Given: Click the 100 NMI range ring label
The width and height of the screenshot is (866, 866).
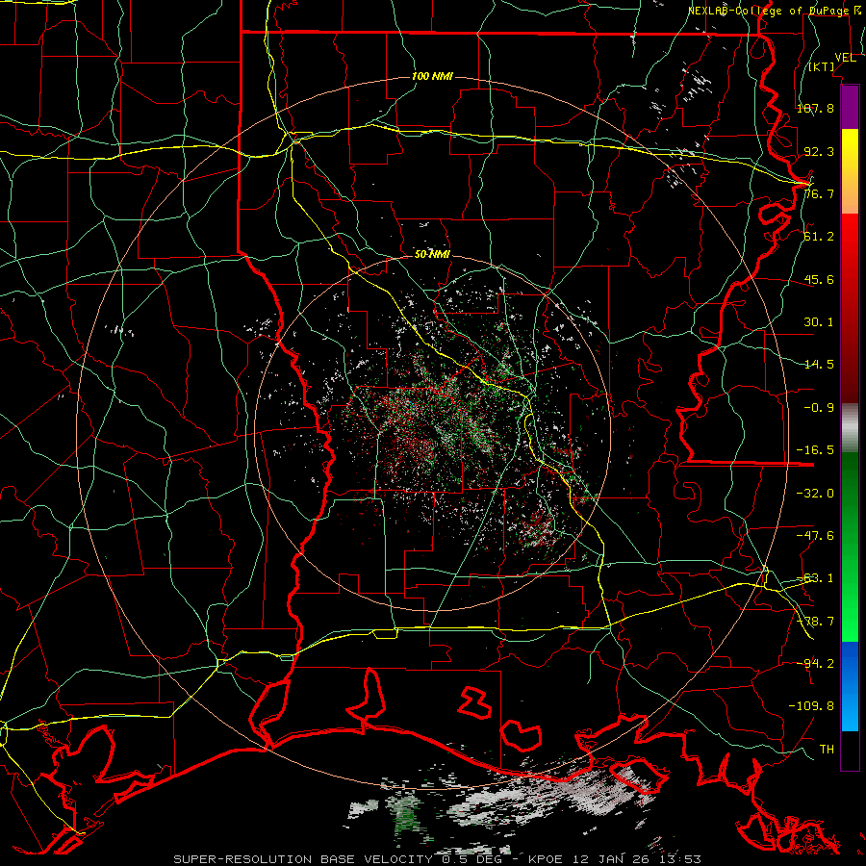Looking at the screenshot, I should [x=432, y=76].
